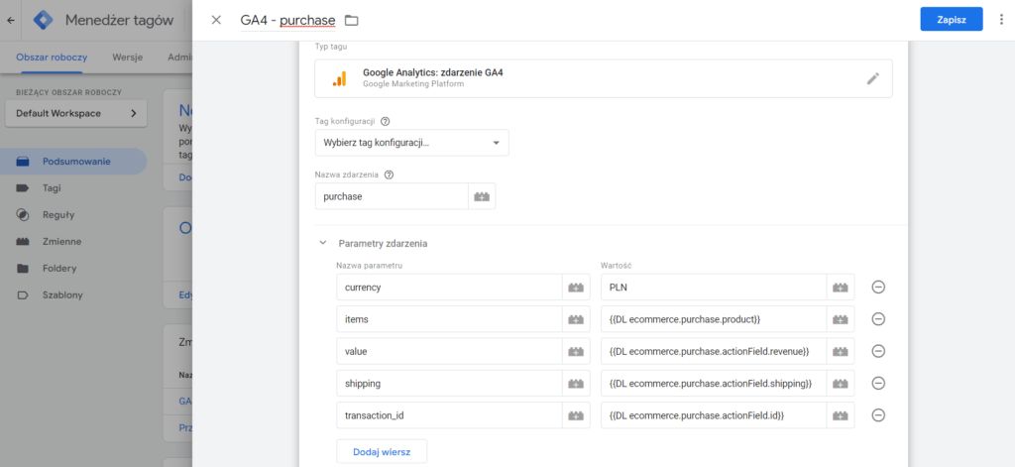Remove the value parameter row

tap(878, 351)
